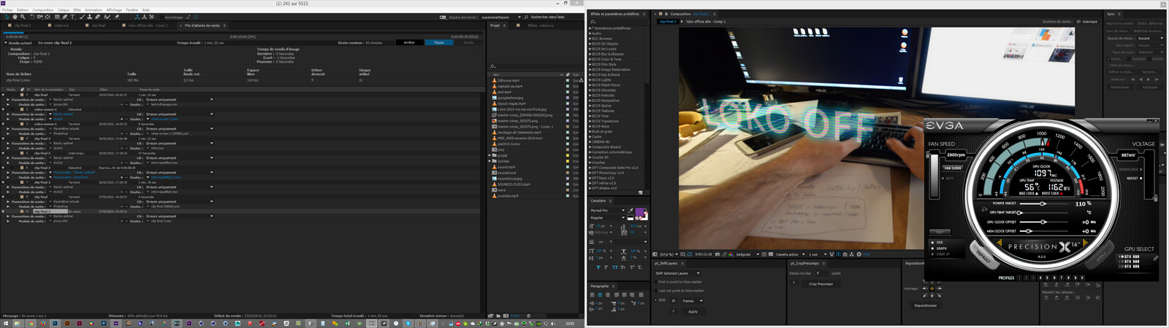1169x328 pixels.
Task: Expand BCC Browser effects category
Action: 590,39
